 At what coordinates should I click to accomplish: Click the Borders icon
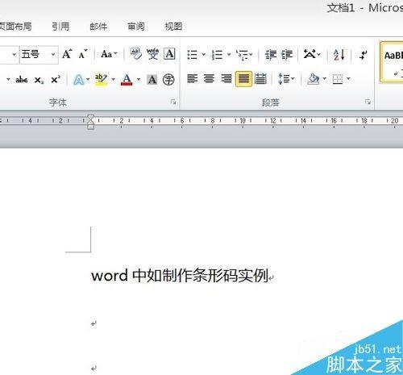338,79
